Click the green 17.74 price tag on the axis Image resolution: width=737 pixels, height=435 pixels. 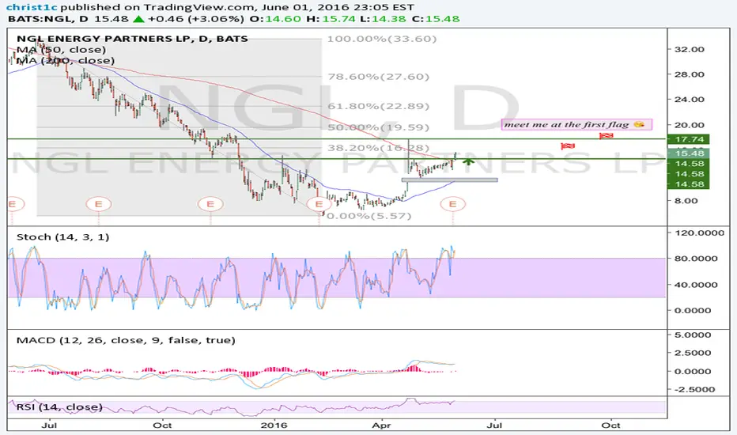click(x=689, y=139)
